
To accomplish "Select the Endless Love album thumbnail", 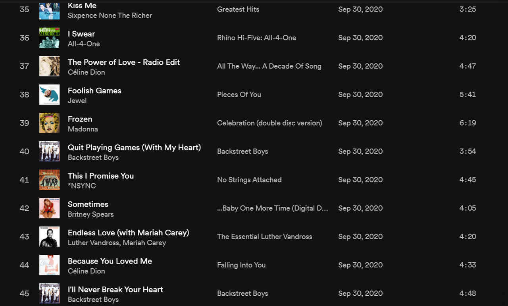I will pos(49,237).
